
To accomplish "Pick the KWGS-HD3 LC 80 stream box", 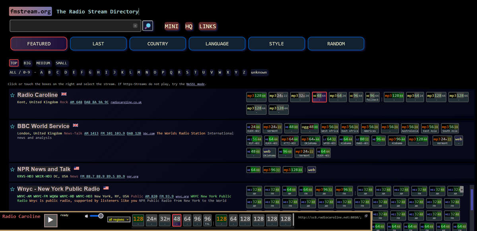I will coord(362,141).
